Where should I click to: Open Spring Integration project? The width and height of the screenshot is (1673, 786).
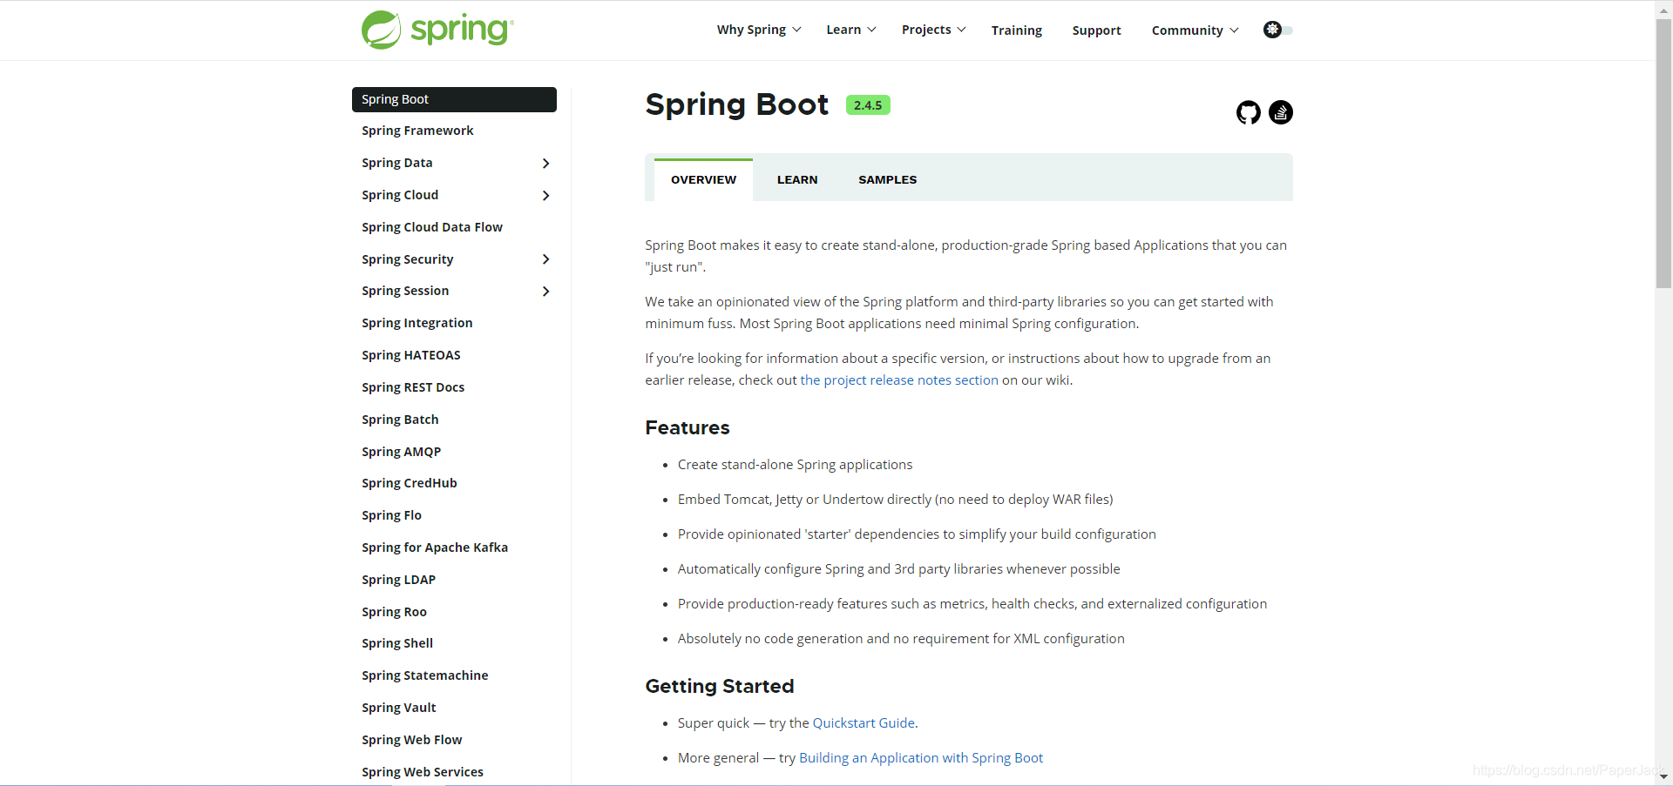(x=417, y=323)
